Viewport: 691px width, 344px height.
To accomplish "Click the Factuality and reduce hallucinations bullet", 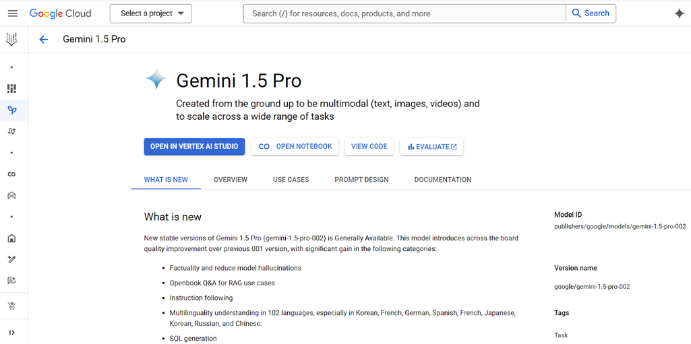I will 235,268.
